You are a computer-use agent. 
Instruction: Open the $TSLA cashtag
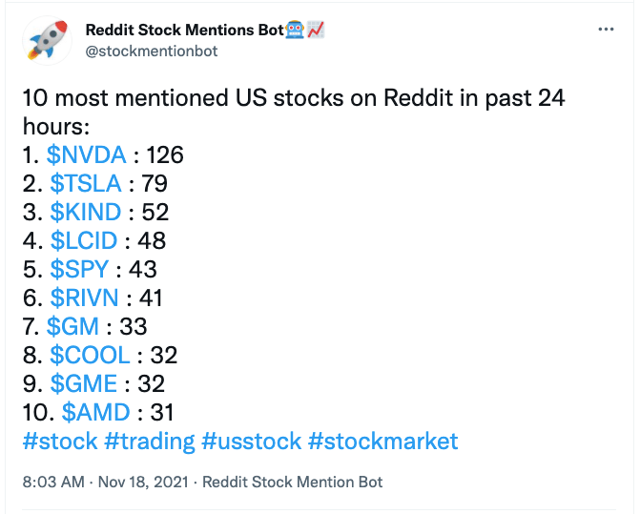click(x=83, y=184)
